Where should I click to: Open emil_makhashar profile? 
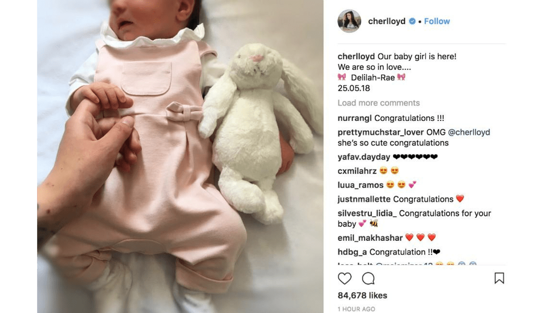[370, 238]
